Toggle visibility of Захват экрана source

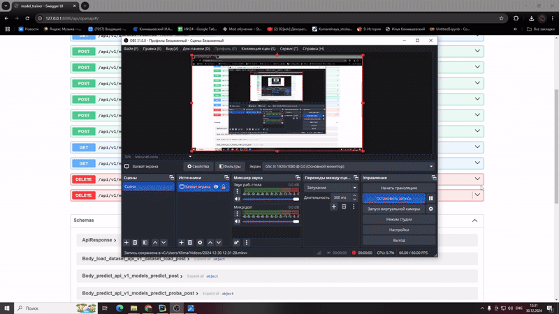click(216, 187)
